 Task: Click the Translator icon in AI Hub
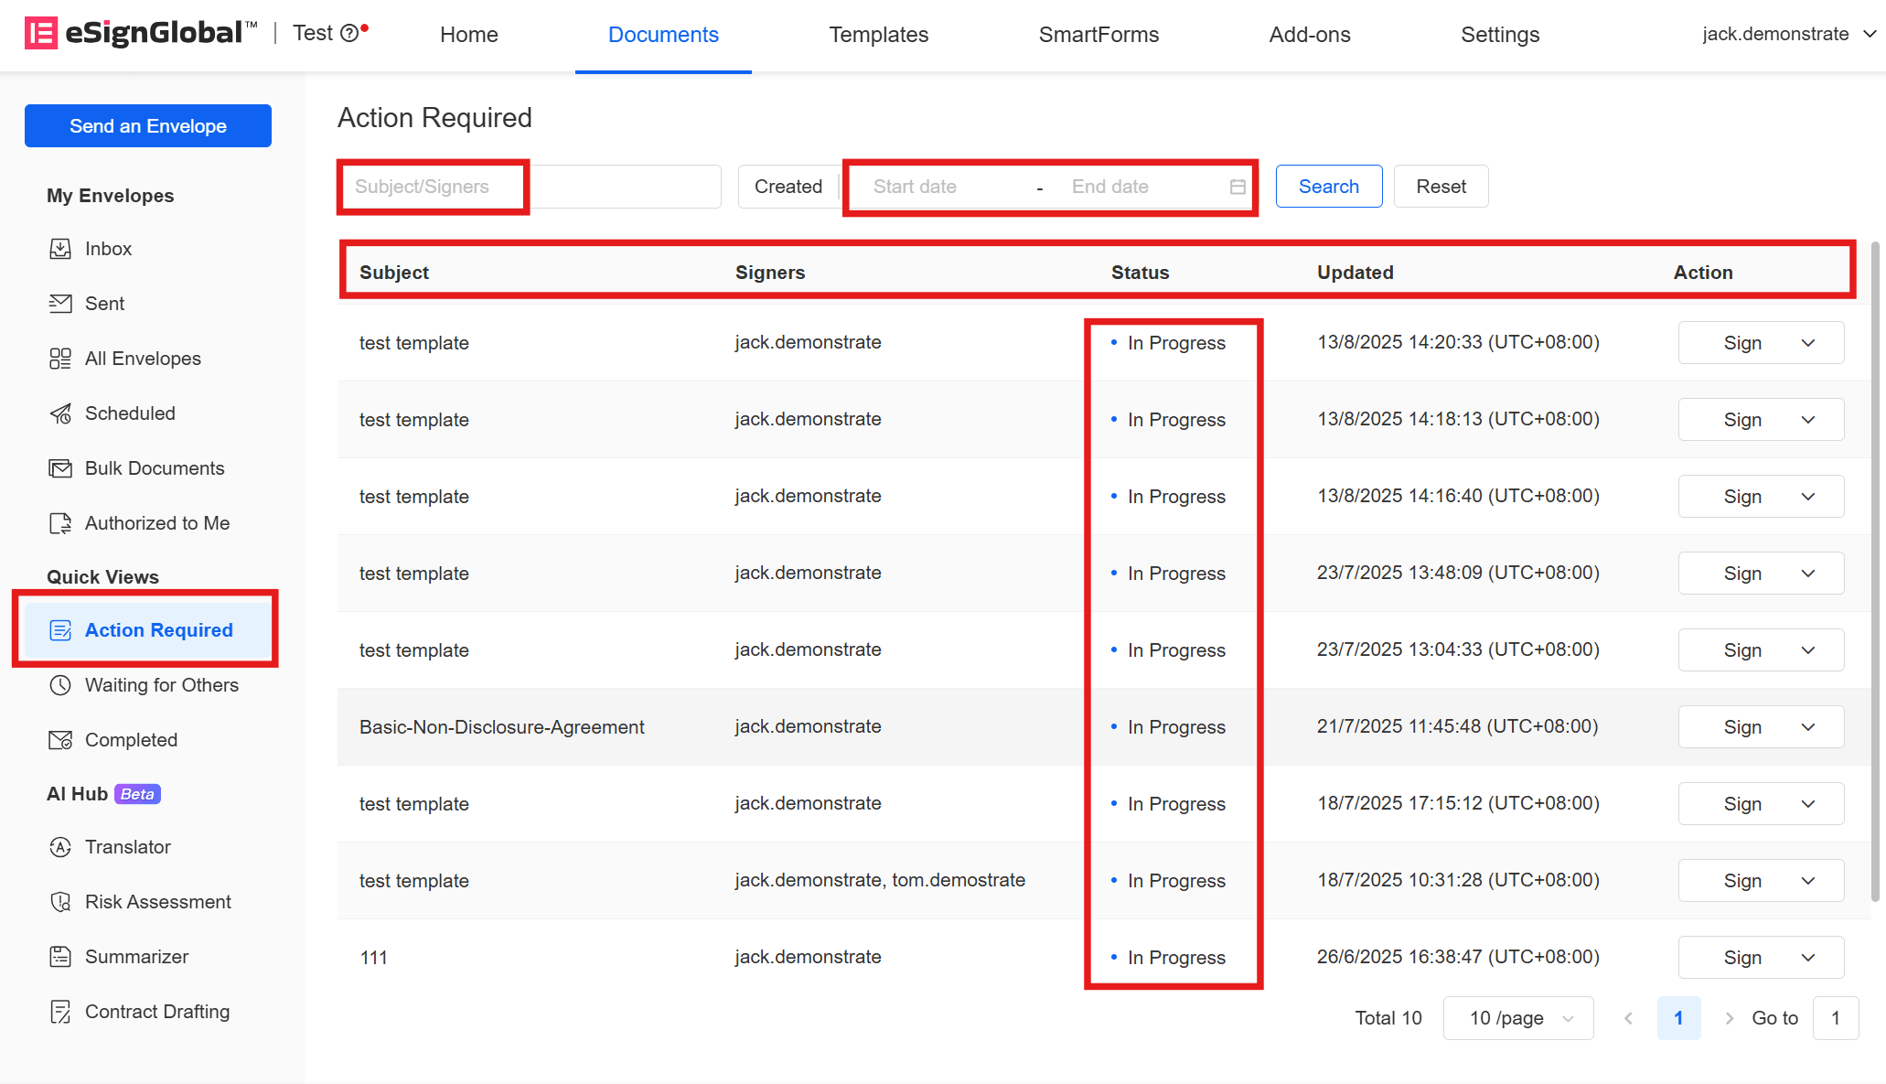[x=60, y=847]
